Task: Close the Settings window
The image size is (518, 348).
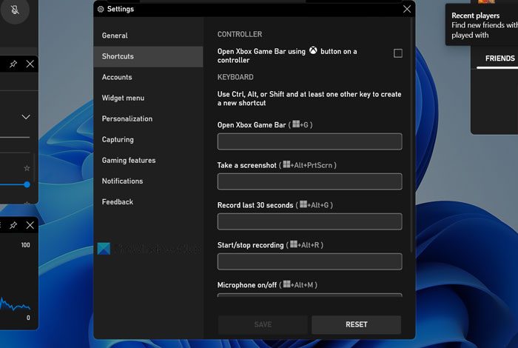Action: coord(407,9)
